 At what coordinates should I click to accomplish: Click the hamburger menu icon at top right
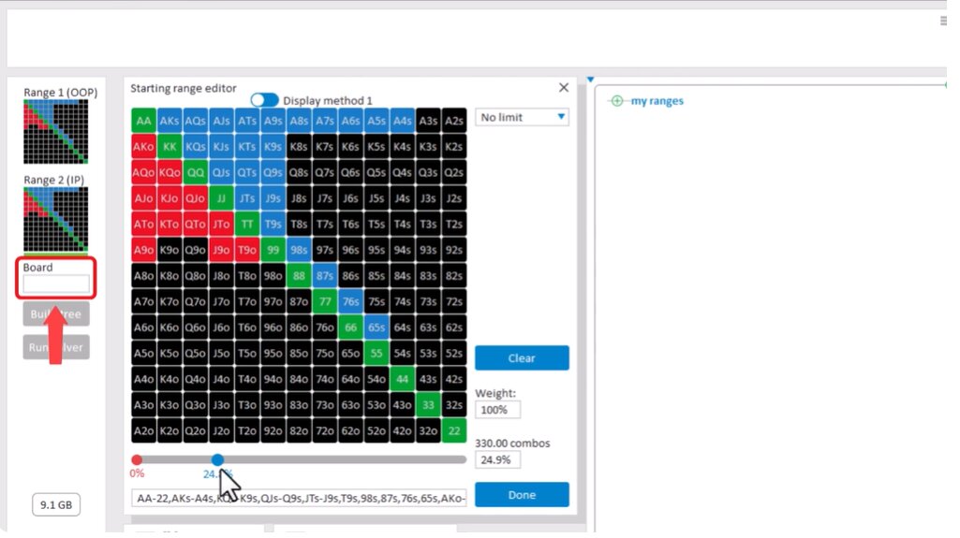pos(942,21)
